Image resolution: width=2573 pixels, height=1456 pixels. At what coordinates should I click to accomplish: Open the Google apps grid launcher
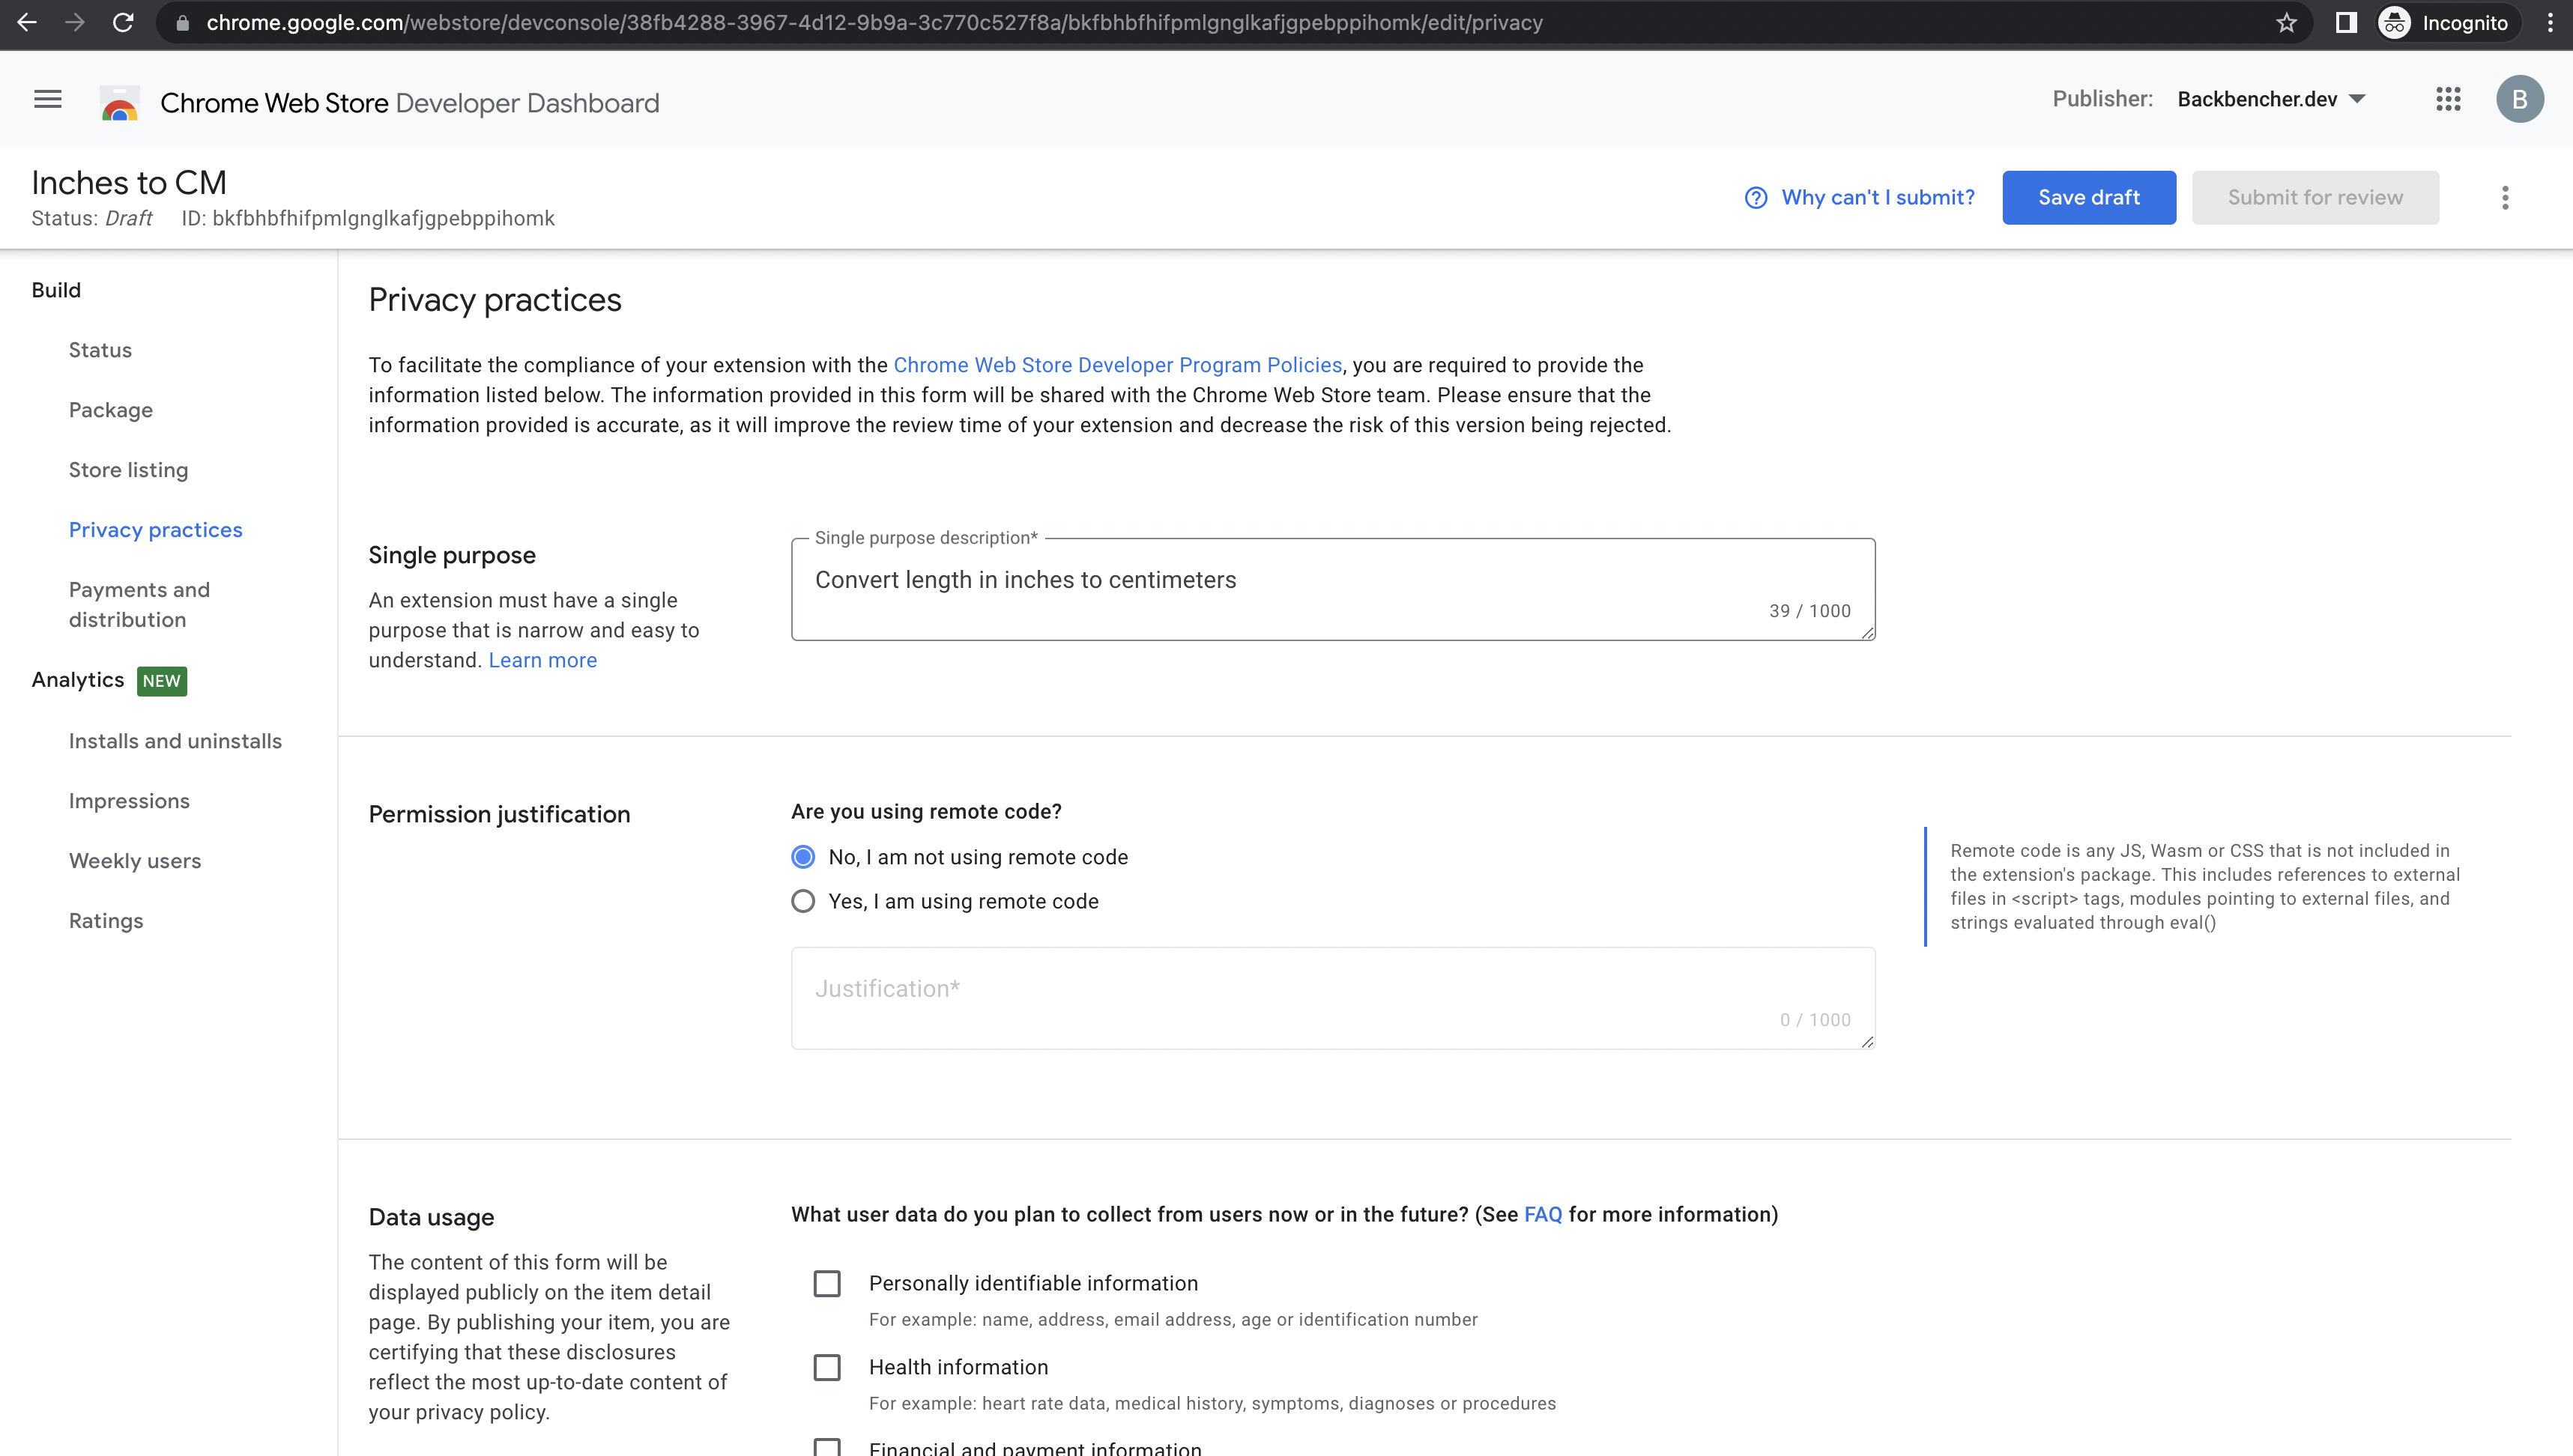tap(2449, 99)
